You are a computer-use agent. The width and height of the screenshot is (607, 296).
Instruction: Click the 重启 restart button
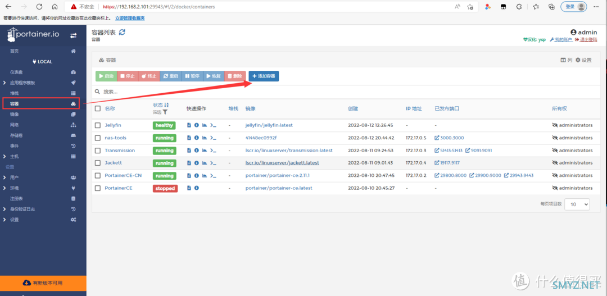[x=171, y=76]
